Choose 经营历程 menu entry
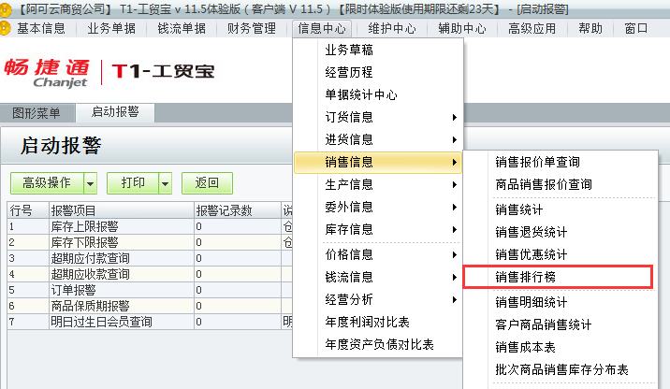The height and width of the screenshot is (389, 670). coord(378,72)
